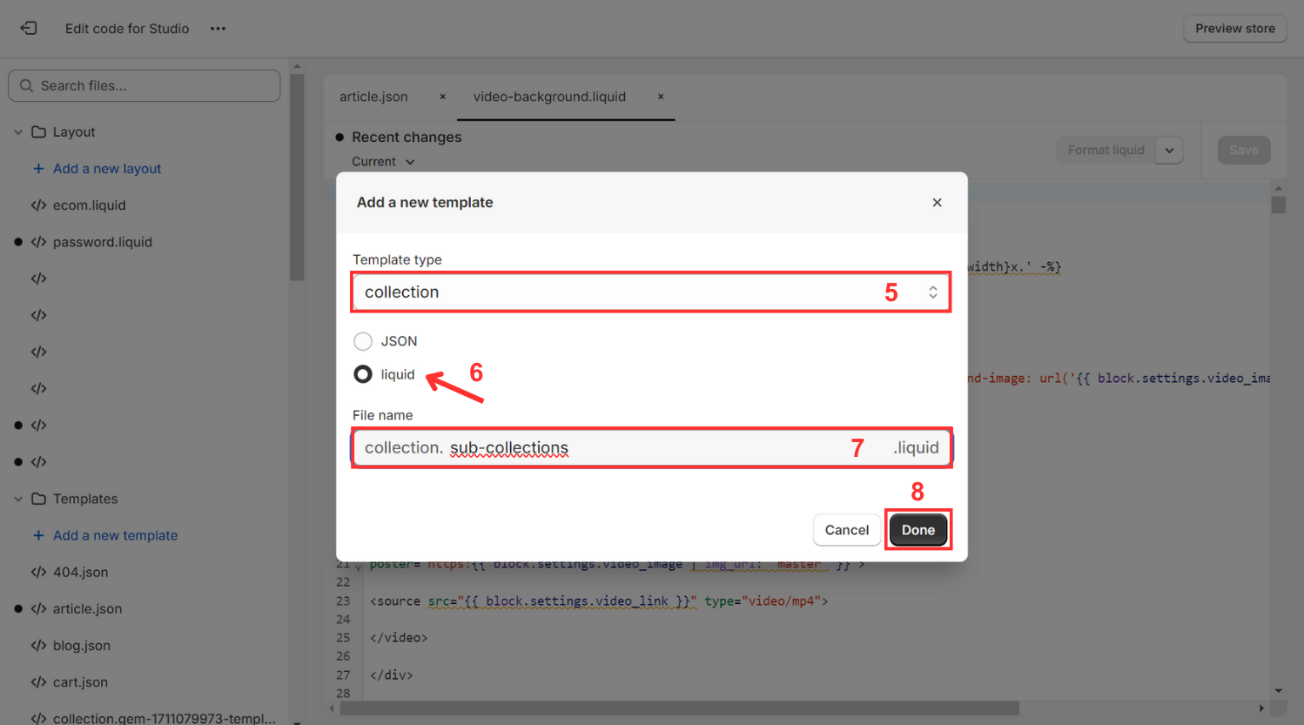Open the collection.gem-1711079973 template file
This screenshot has height=725, width=1304.
(x=164, y=718)
